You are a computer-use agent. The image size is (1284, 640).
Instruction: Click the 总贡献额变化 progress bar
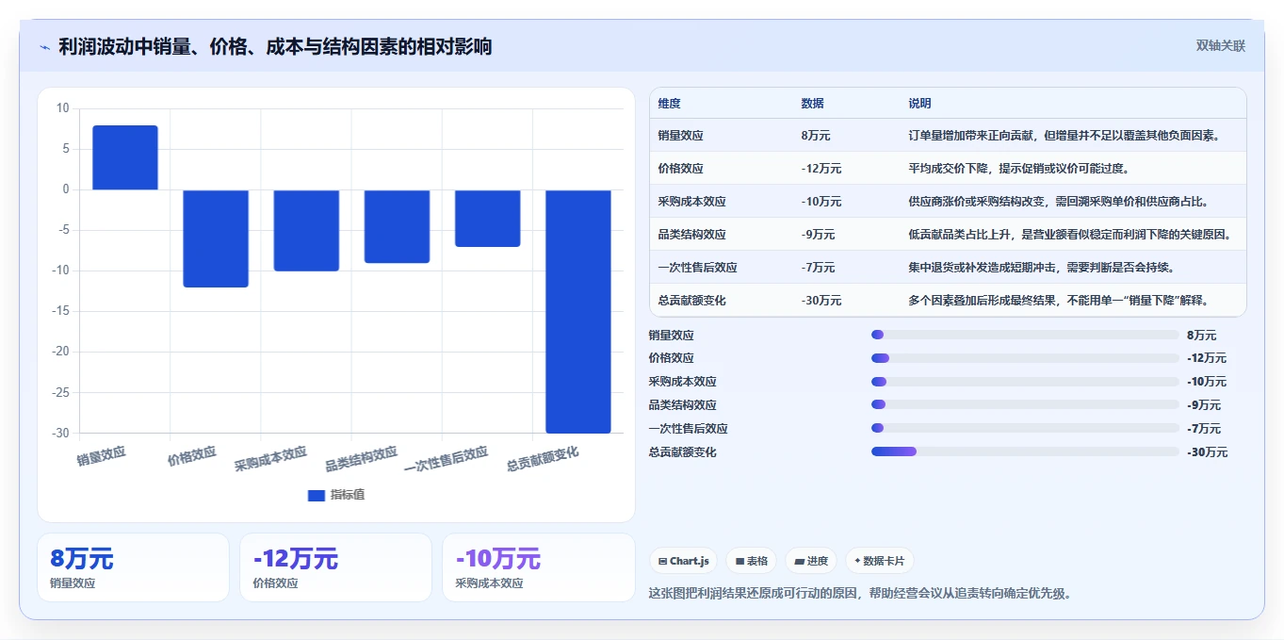[x=1025, y=451]
